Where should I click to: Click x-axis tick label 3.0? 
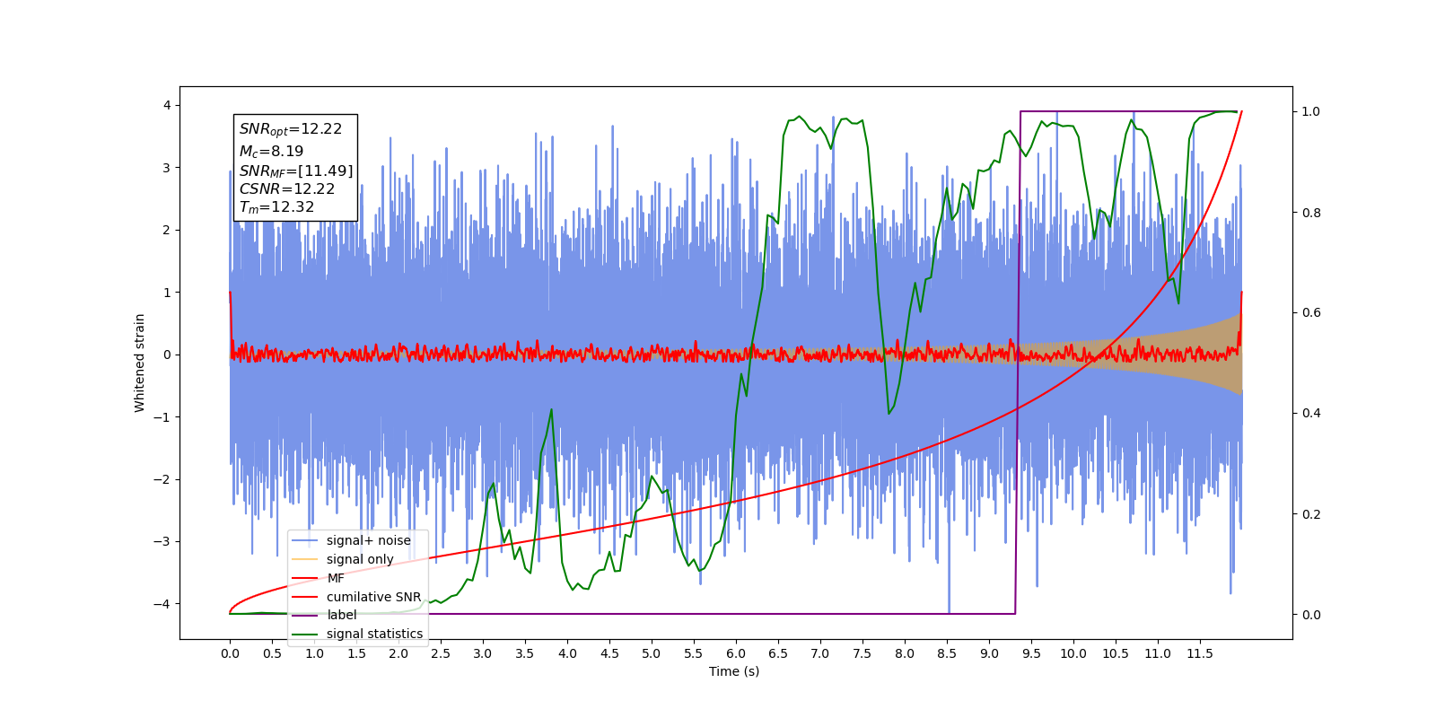click(x=483, y=653)
